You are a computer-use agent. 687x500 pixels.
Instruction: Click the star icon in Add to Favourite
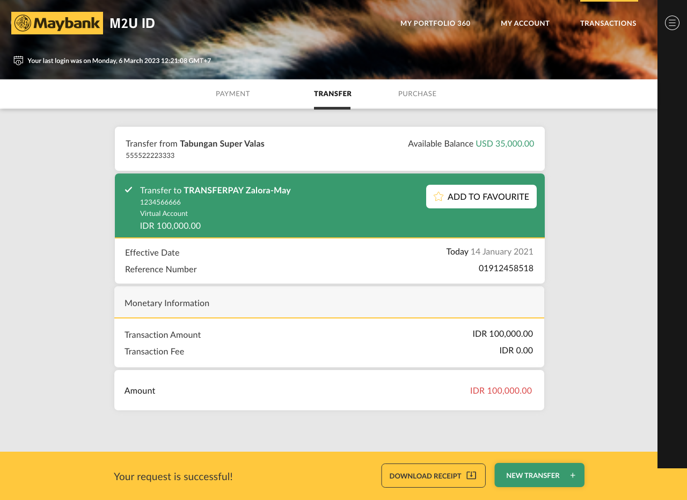[438, 197]
